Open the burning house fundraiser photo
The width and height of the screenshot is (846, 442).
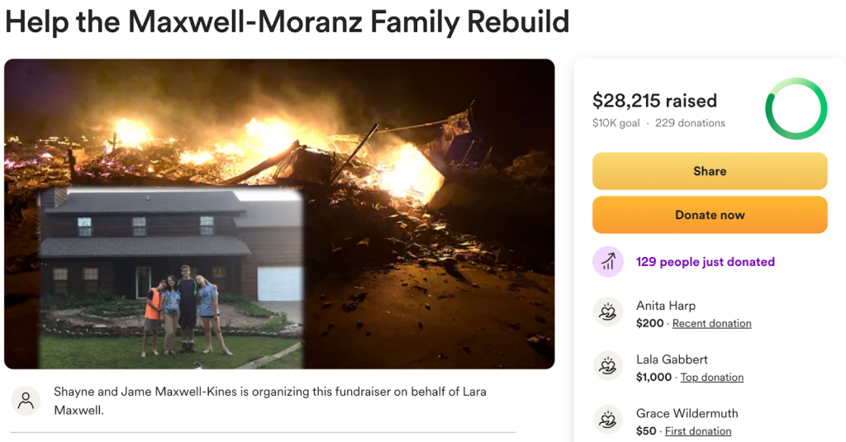click(430, 165)
